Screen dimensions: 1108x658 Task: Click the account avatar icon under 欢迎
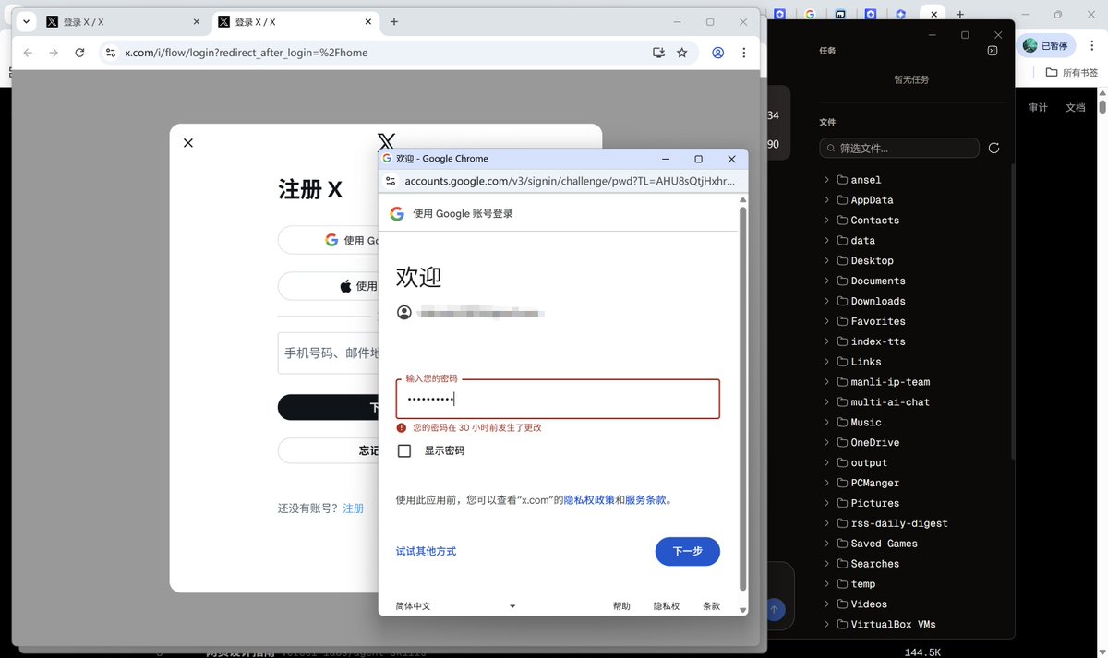click(403, 313)
